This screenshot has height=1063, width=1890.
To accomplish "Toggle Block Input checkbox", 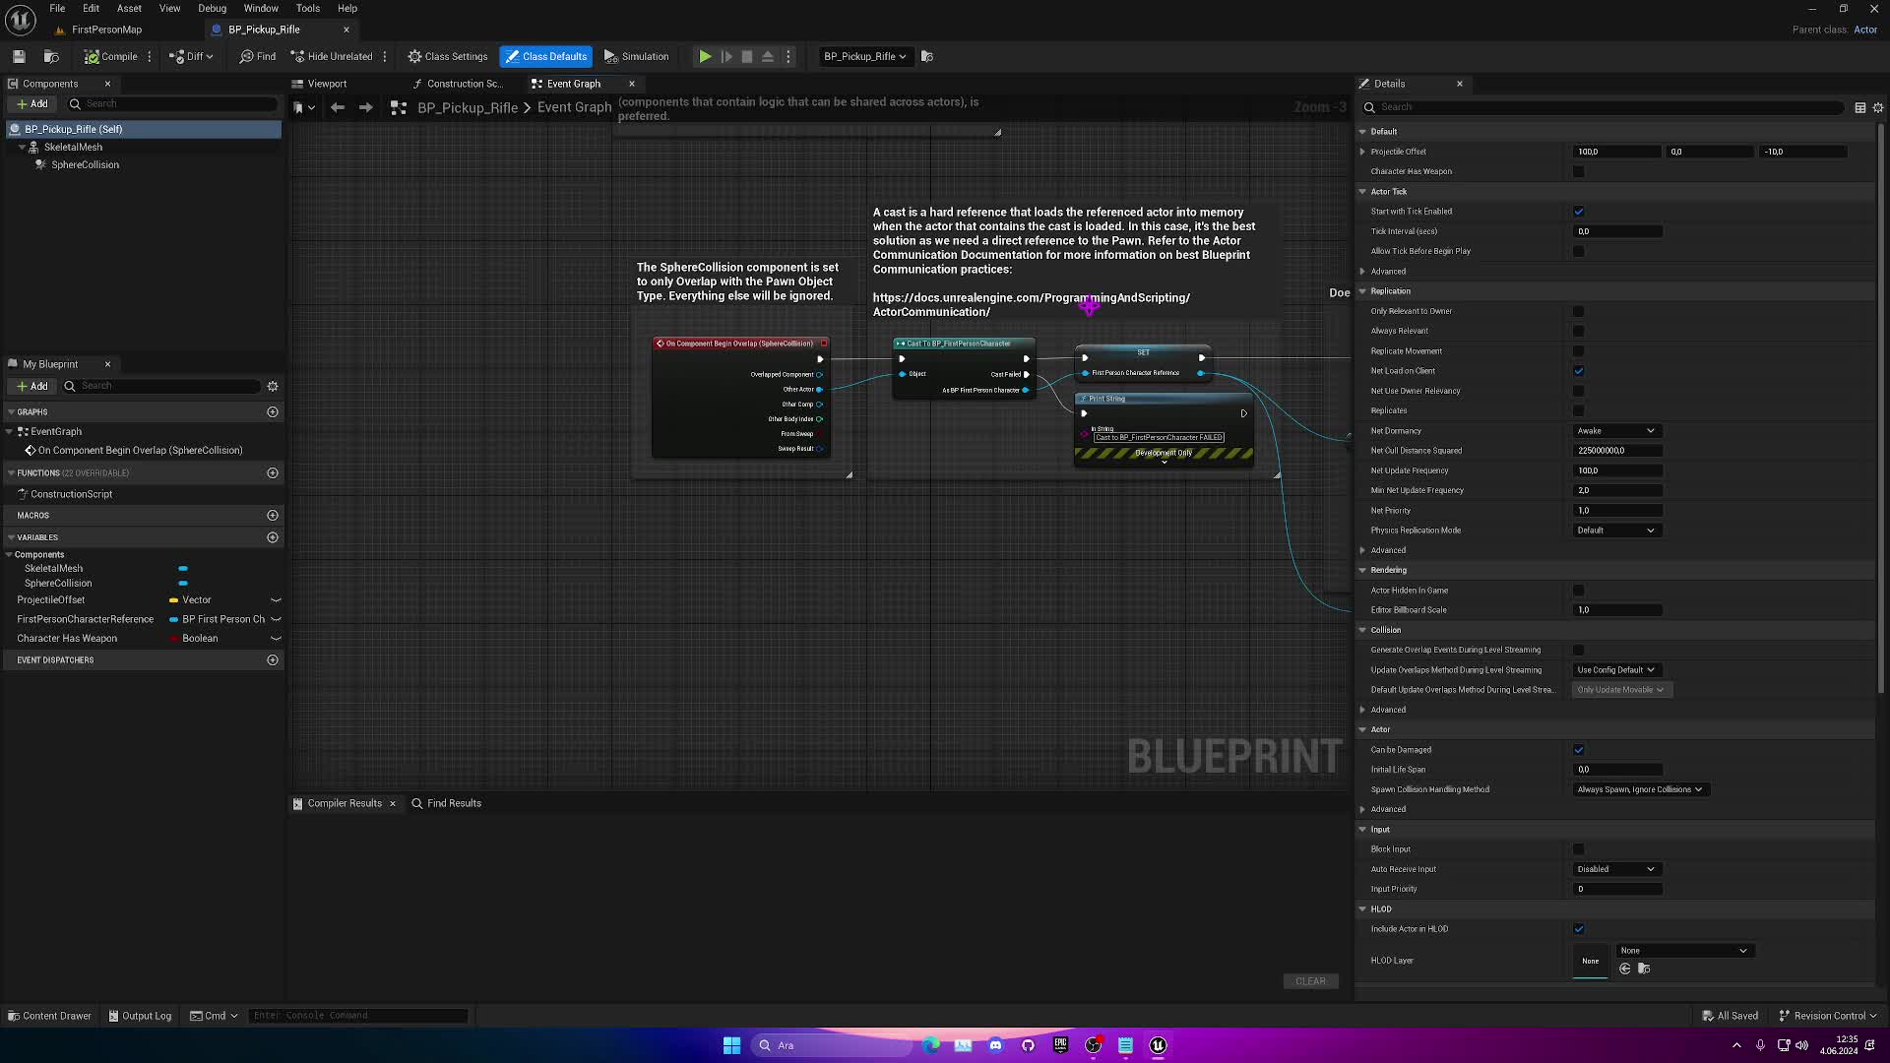I will click(x=1579, y=849).
